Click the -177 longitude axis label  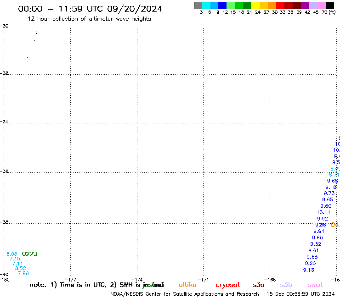(70, 280)
